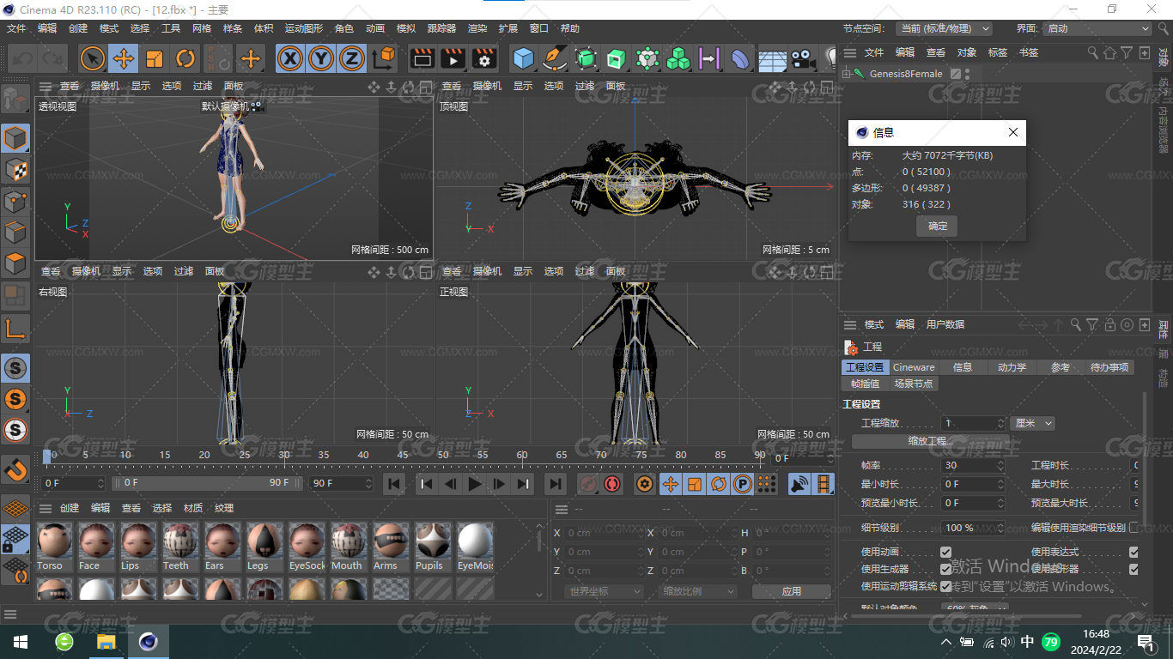Toggle the Enable Snap magnet icon

pos(15,469)
